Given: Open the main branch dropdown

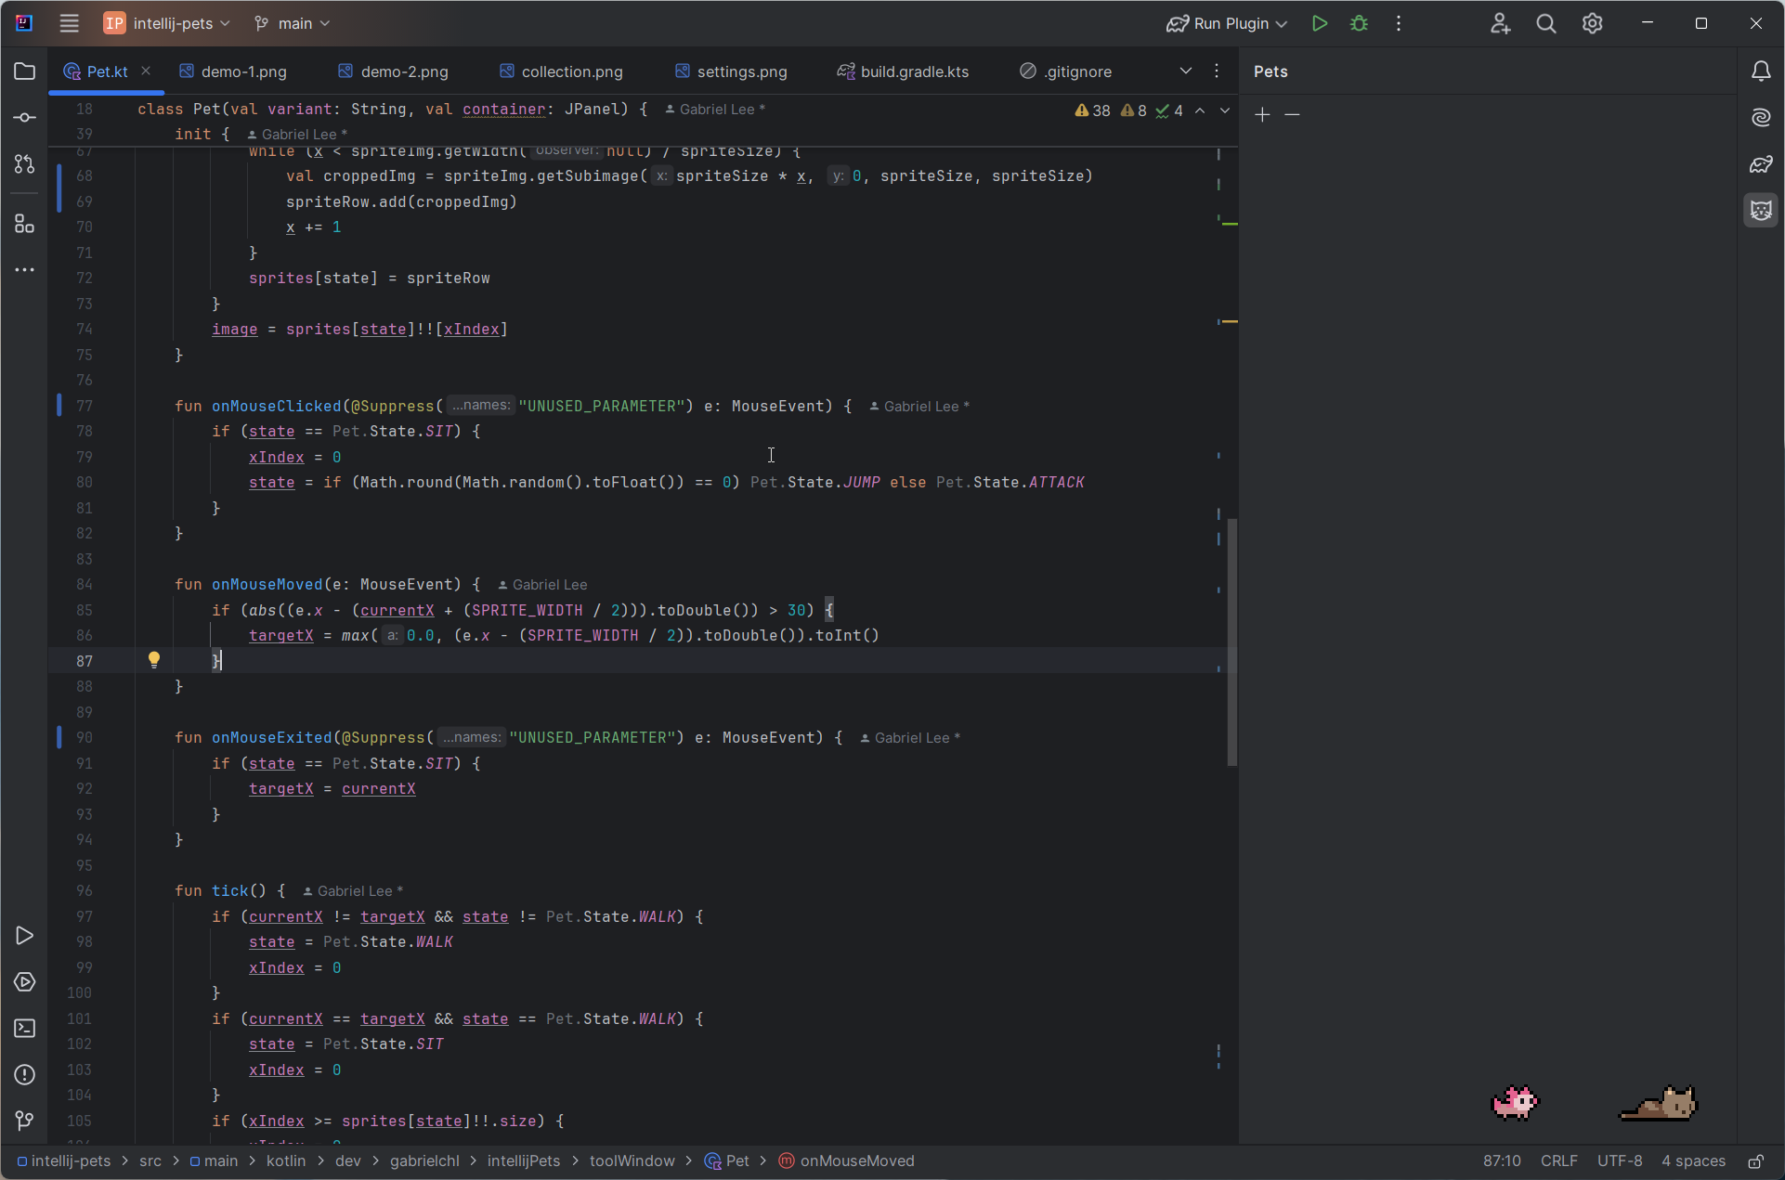Looking at the screenshot, I should point(293,23).
